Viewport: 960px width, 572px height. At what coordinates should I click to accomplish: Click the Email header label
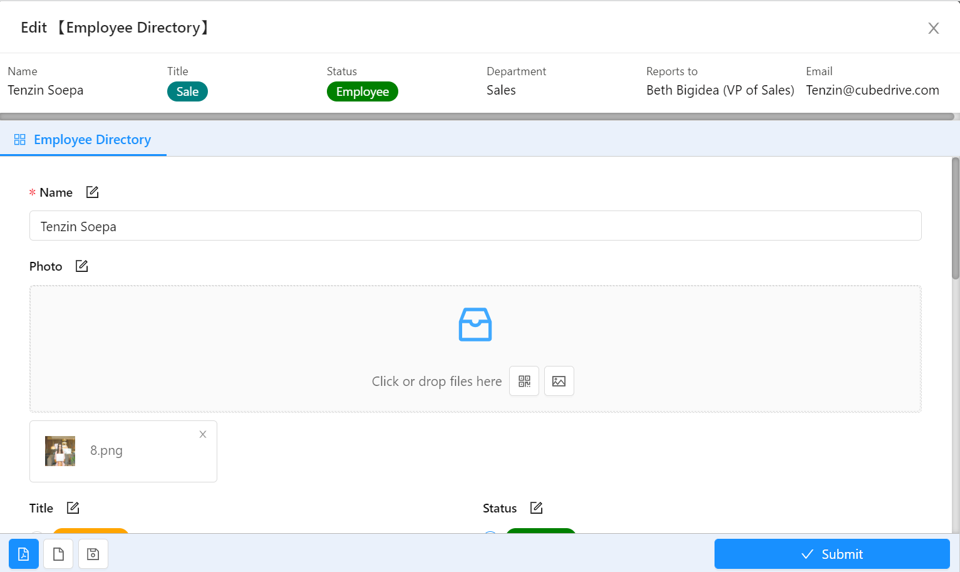pos(819,71)
